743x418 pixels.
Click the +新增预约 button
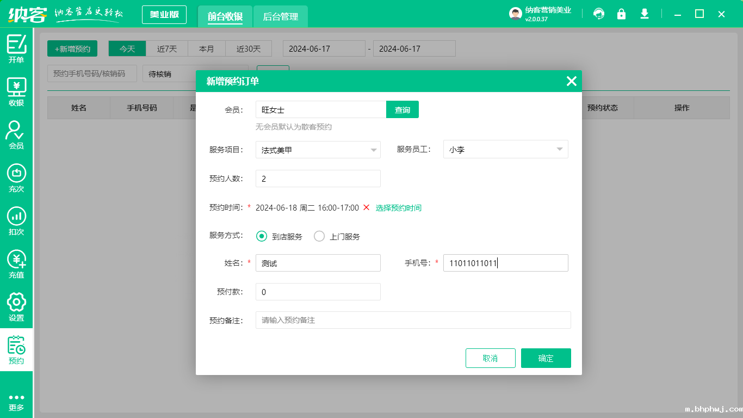72,48
